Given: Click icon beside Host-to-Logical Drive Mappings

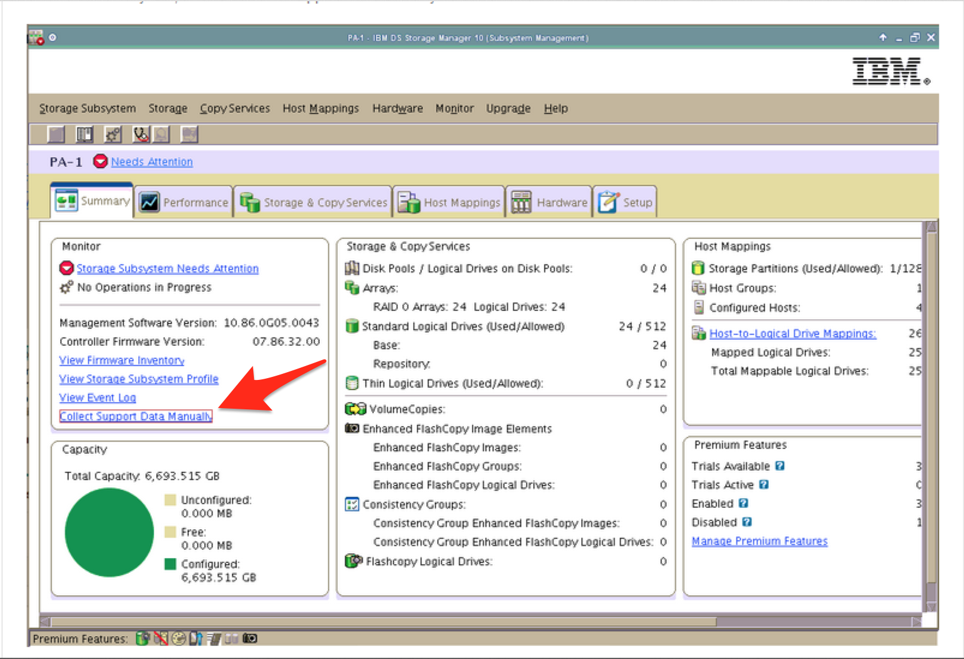Looking at the screenshot, I should 699,333.
